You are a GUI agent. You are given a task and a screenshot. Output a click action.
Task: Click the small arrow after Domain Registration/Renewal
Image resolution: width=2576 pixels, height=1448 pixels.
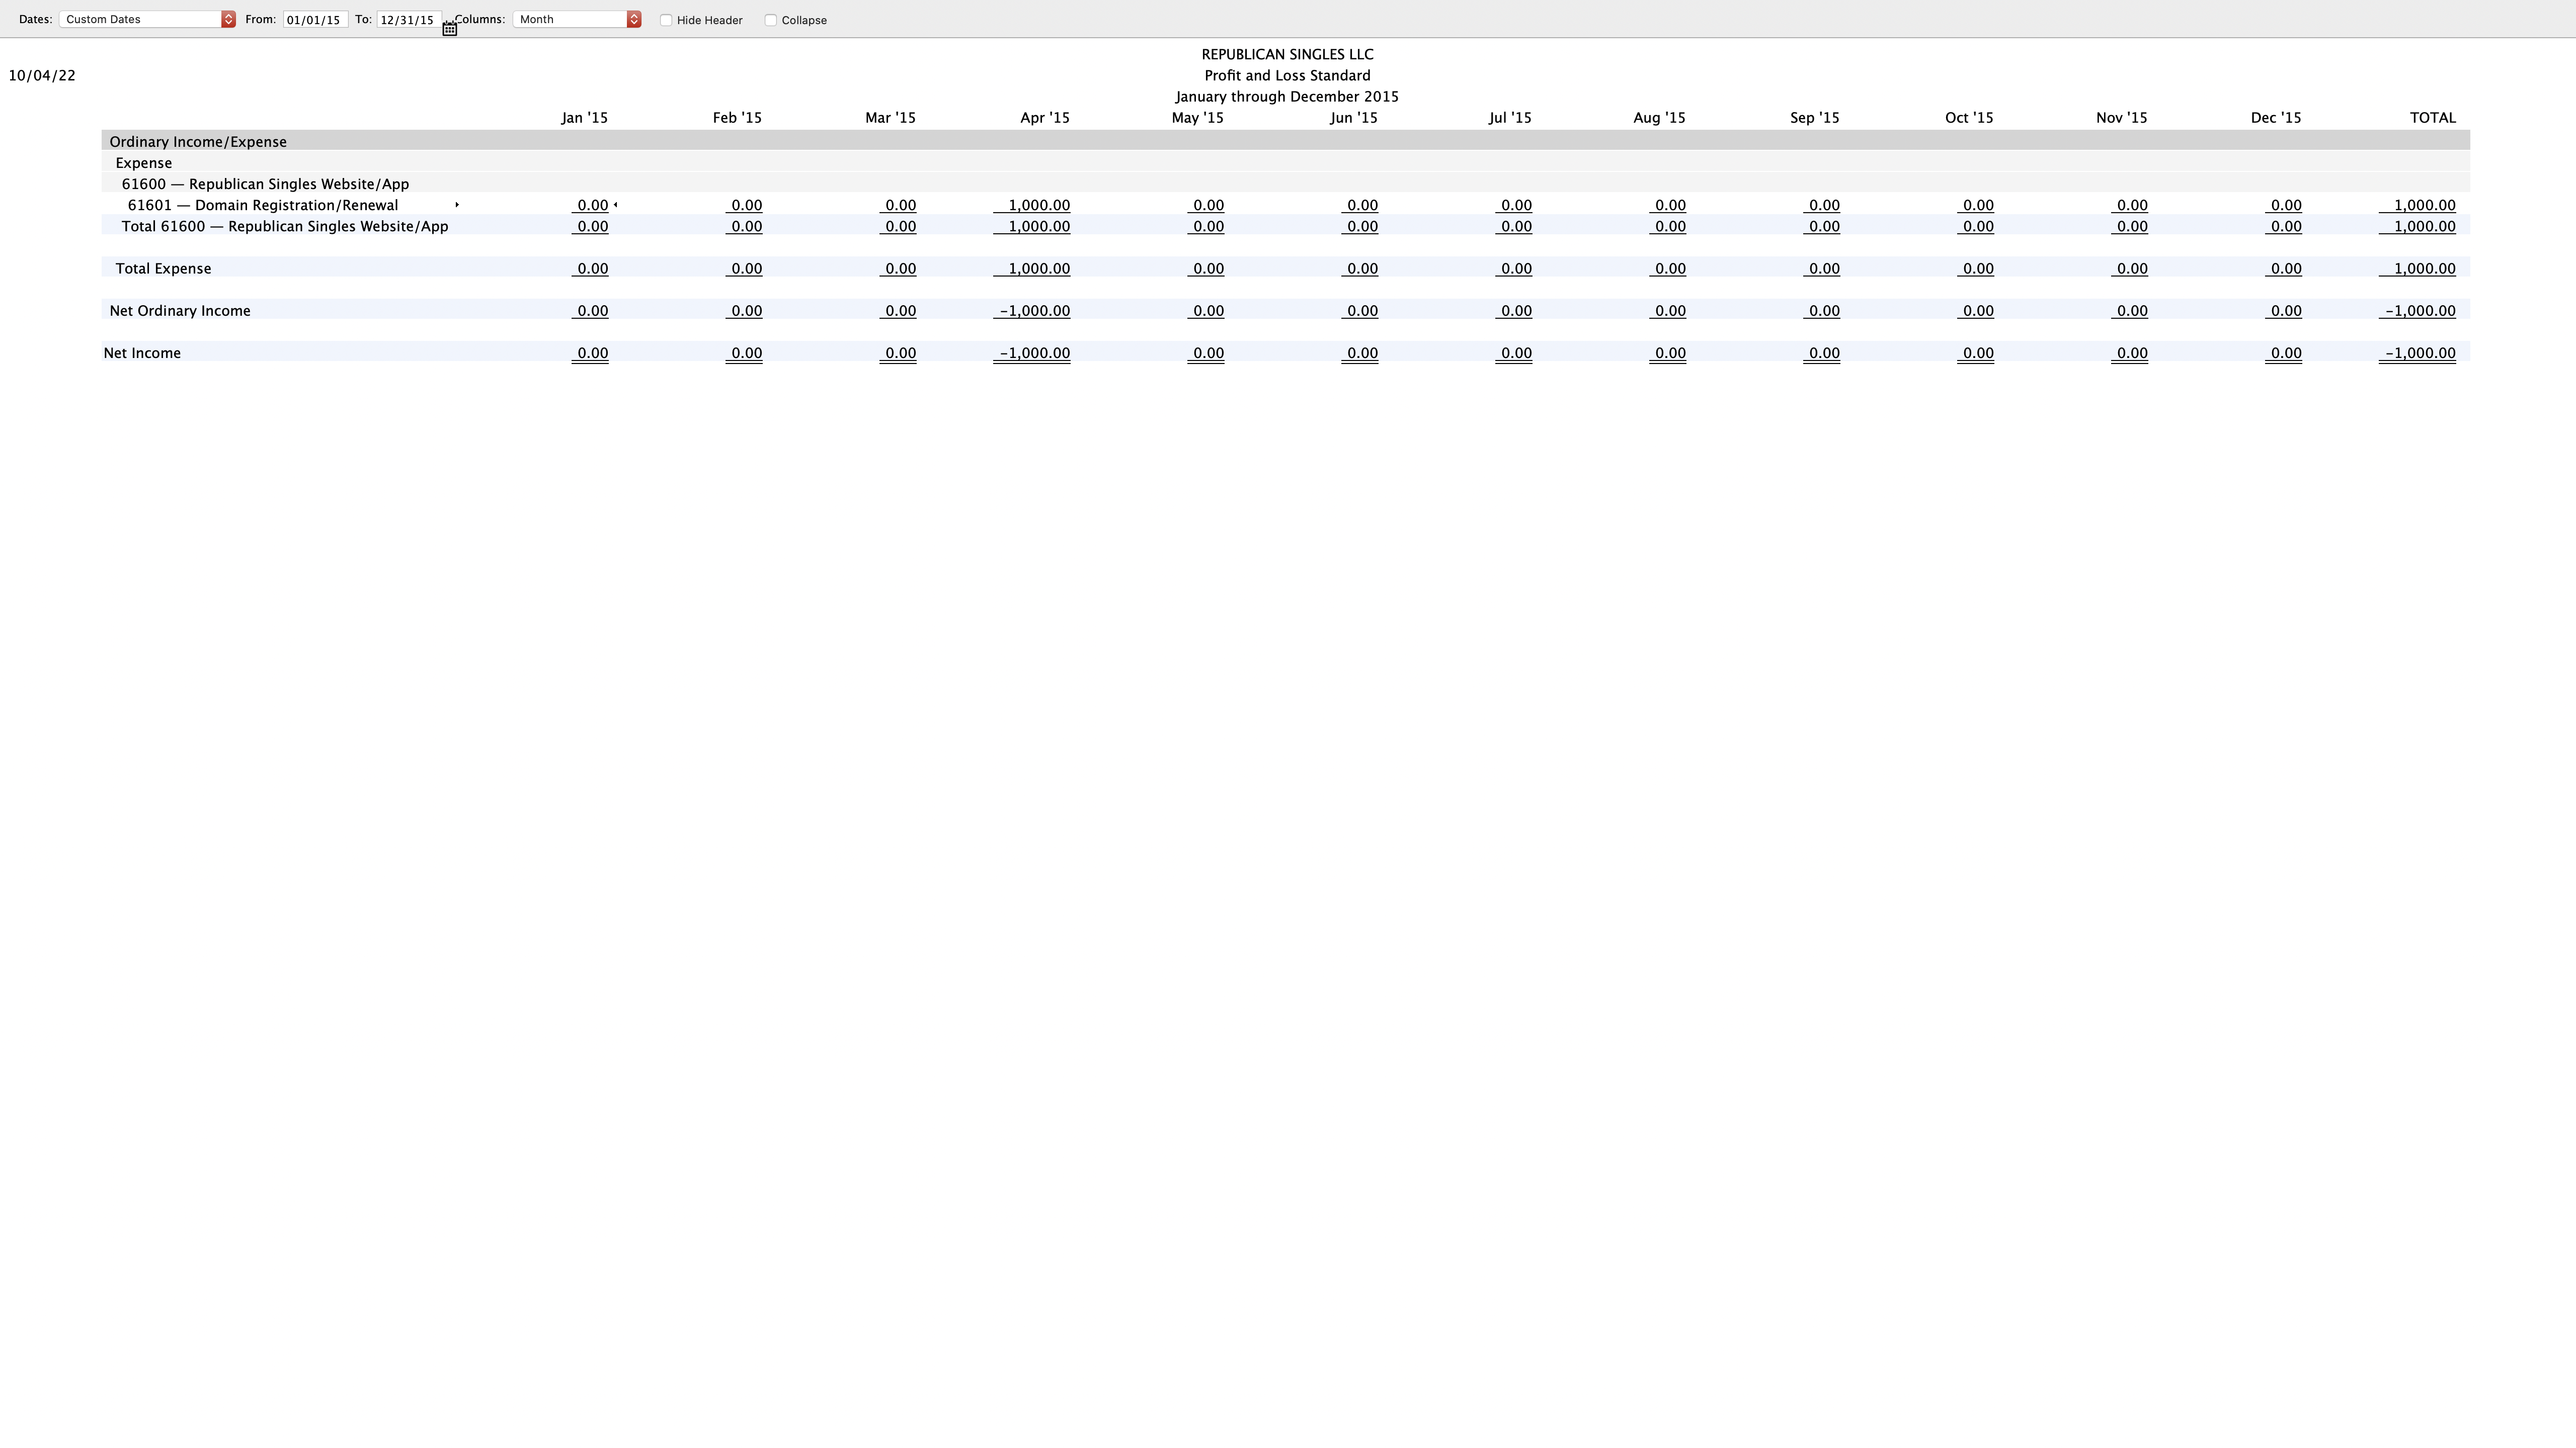coord(457,205)
